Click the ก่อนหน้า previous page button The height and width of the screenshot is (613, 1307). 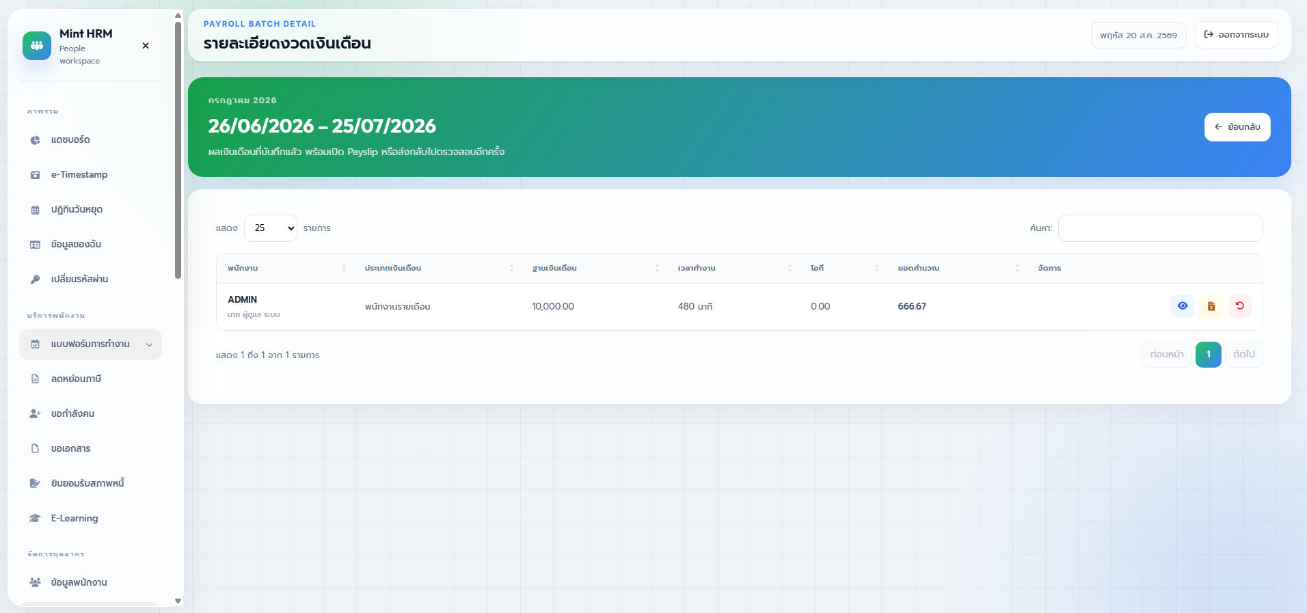[x=1167, y=355]
